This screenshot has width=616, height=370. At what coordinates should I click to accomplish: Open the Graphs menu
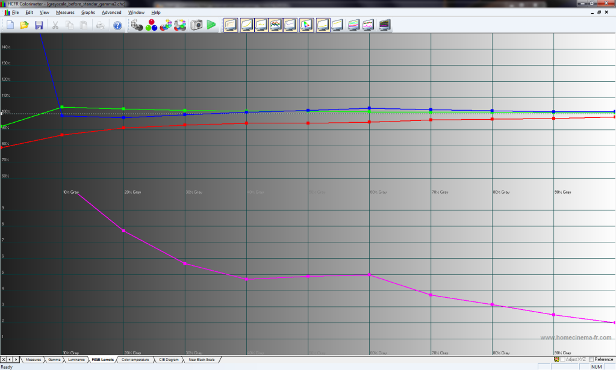(x=88, y=13)
